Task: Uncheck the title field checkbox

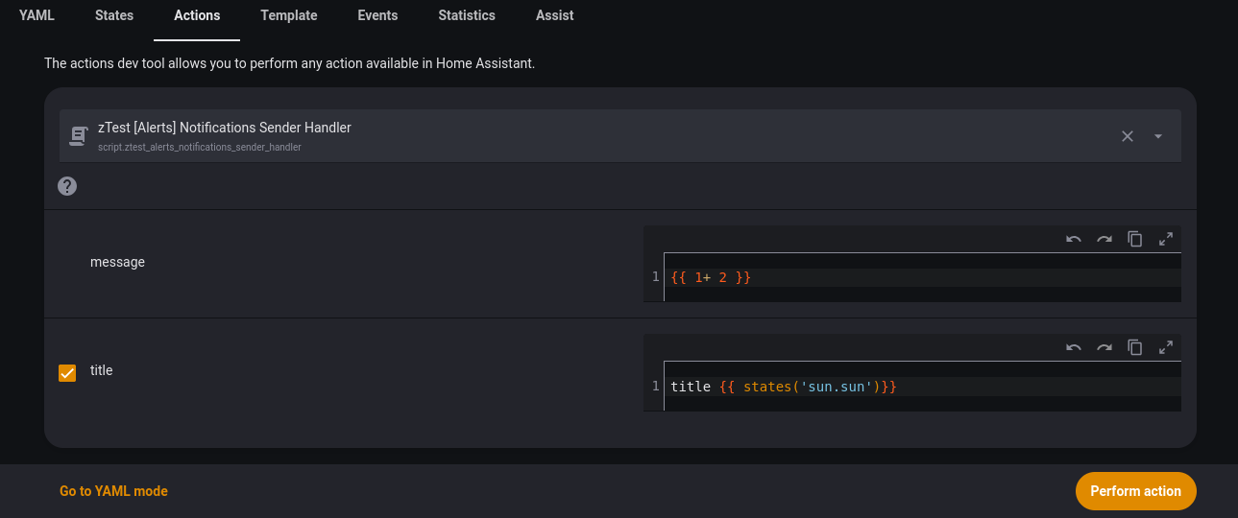Action: pos(67,372)
